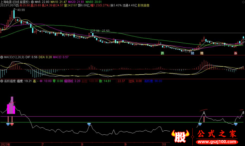The width and height of the screenshot is (245, 146).
Task: Select the MACD(12,26,9) indicator label
Action: [x=14, y=57]
